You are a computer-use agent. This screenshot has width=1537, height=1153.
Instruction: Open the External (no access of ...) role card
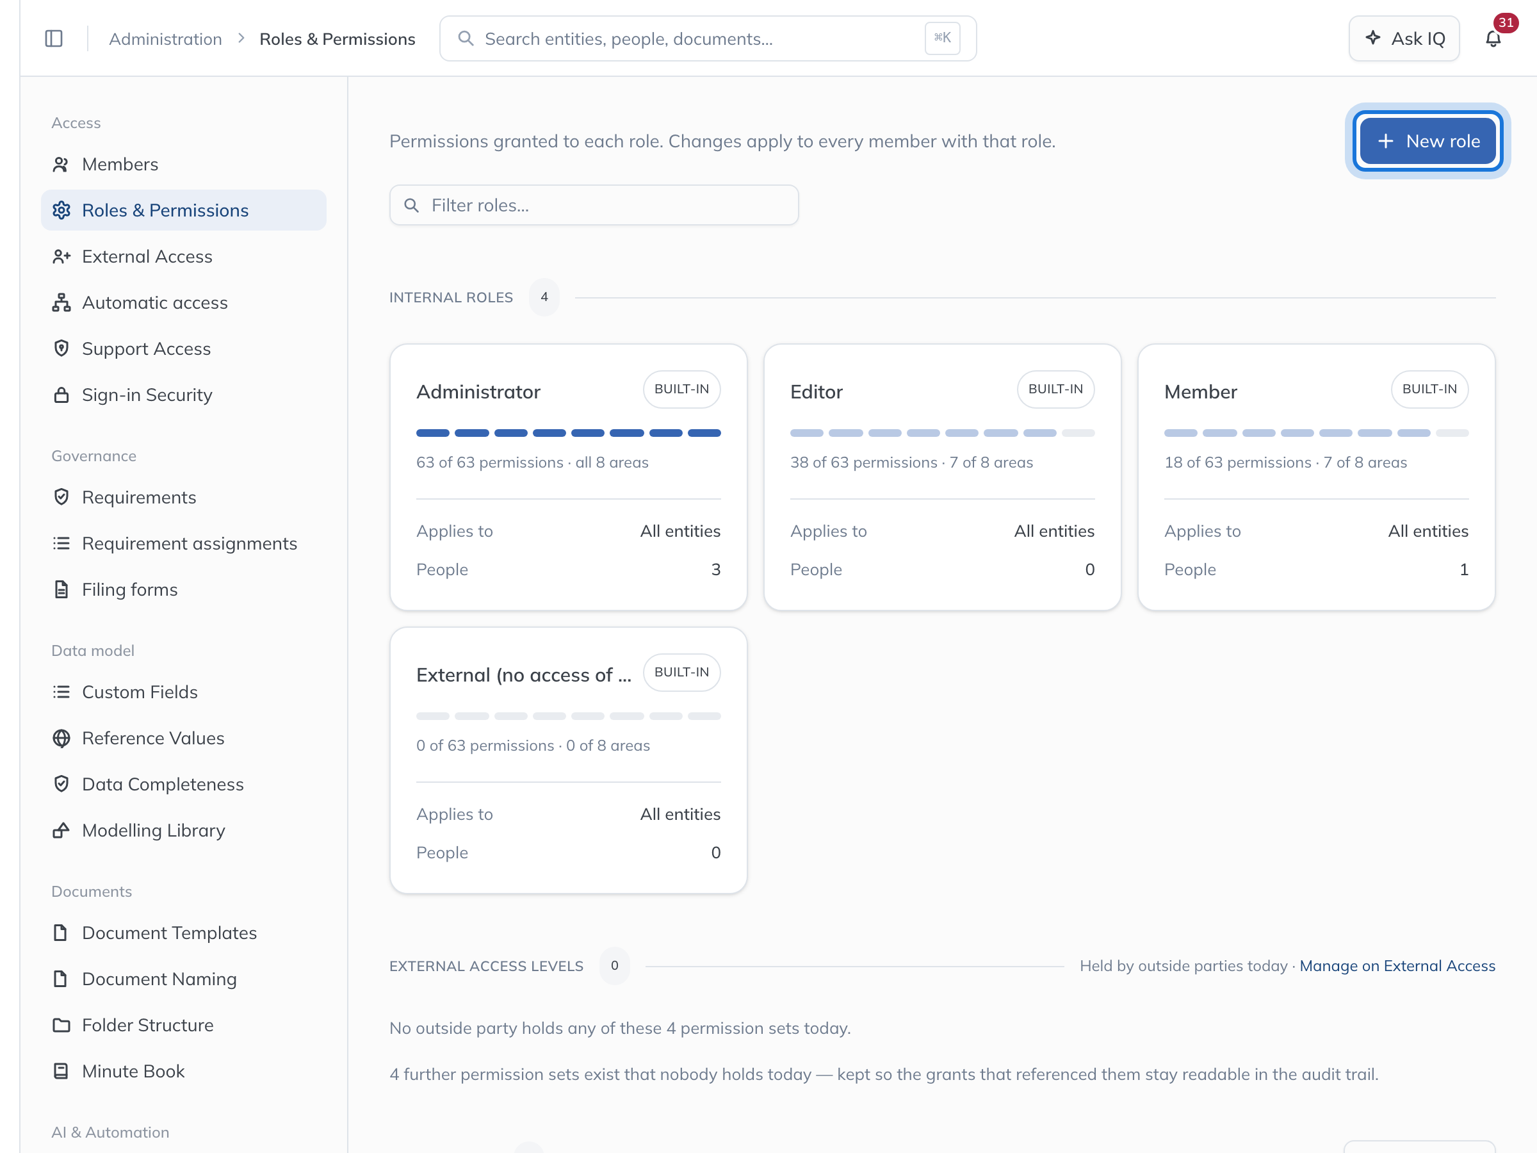tap(569, 760)
